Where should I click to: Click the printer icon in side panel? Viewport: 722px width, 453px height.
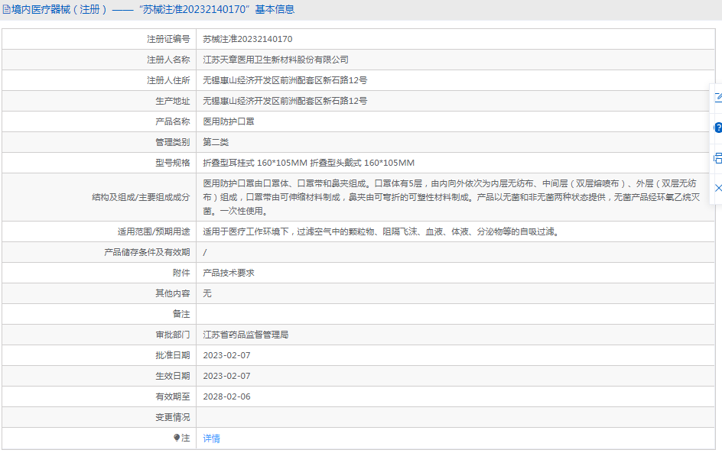[x=718, y=158]
